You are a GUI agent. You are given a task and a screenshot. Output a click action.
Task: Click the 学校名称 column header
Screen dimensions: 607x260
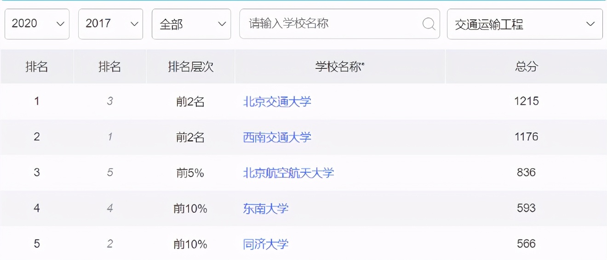pos(339,67)
